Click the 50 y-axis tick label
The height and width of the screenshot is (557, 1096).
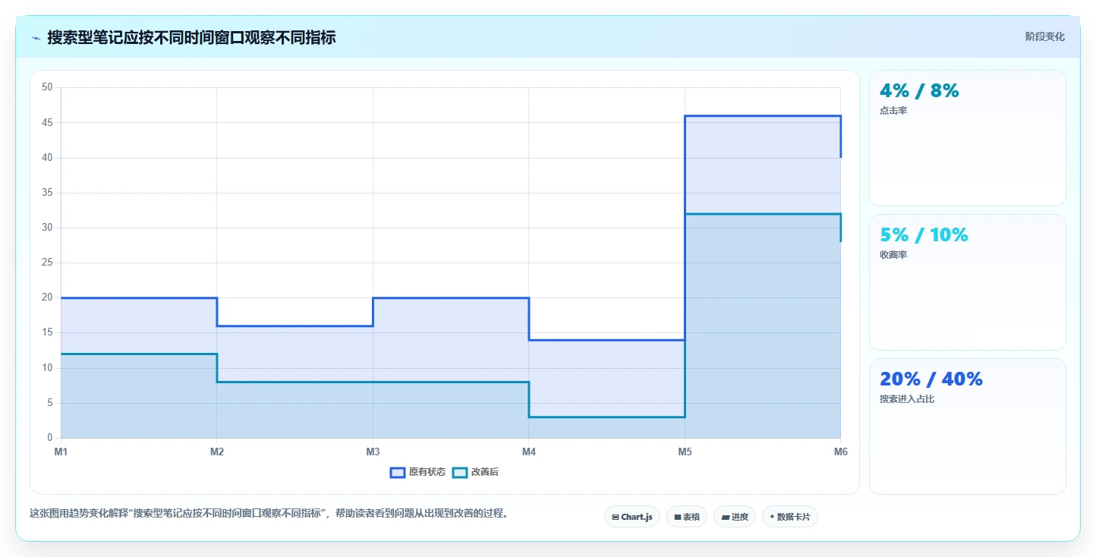pyautogui.click(x=47, y=87)
